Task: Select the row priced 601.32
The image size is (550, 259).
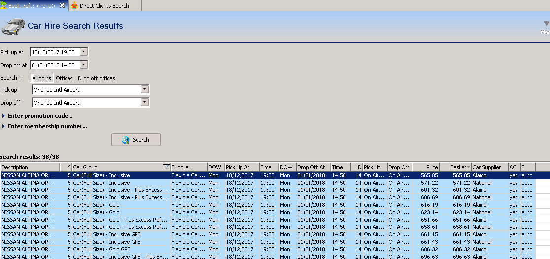Action: click(x=268, y=190)
